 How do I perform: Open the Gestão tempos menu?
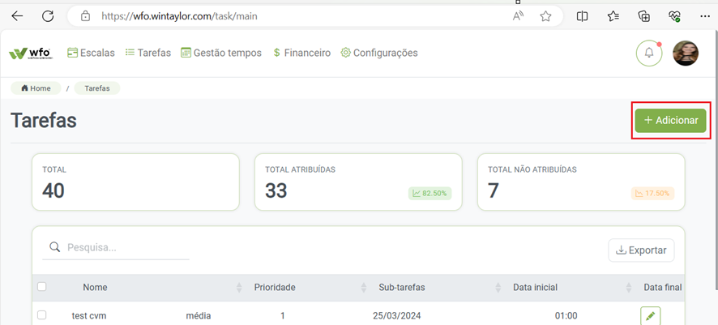point(221,53)
